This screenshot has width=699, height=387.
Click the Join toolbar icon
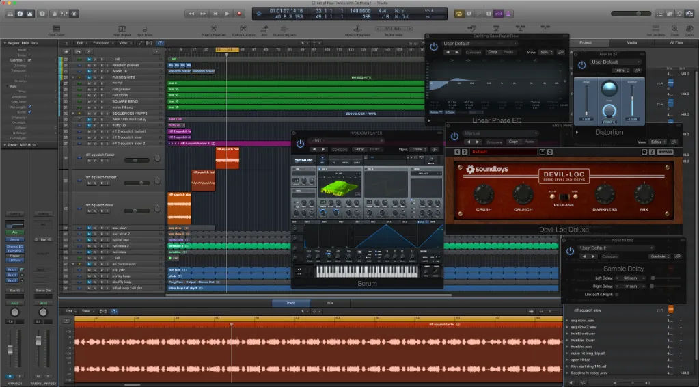[x=264, y=30]
